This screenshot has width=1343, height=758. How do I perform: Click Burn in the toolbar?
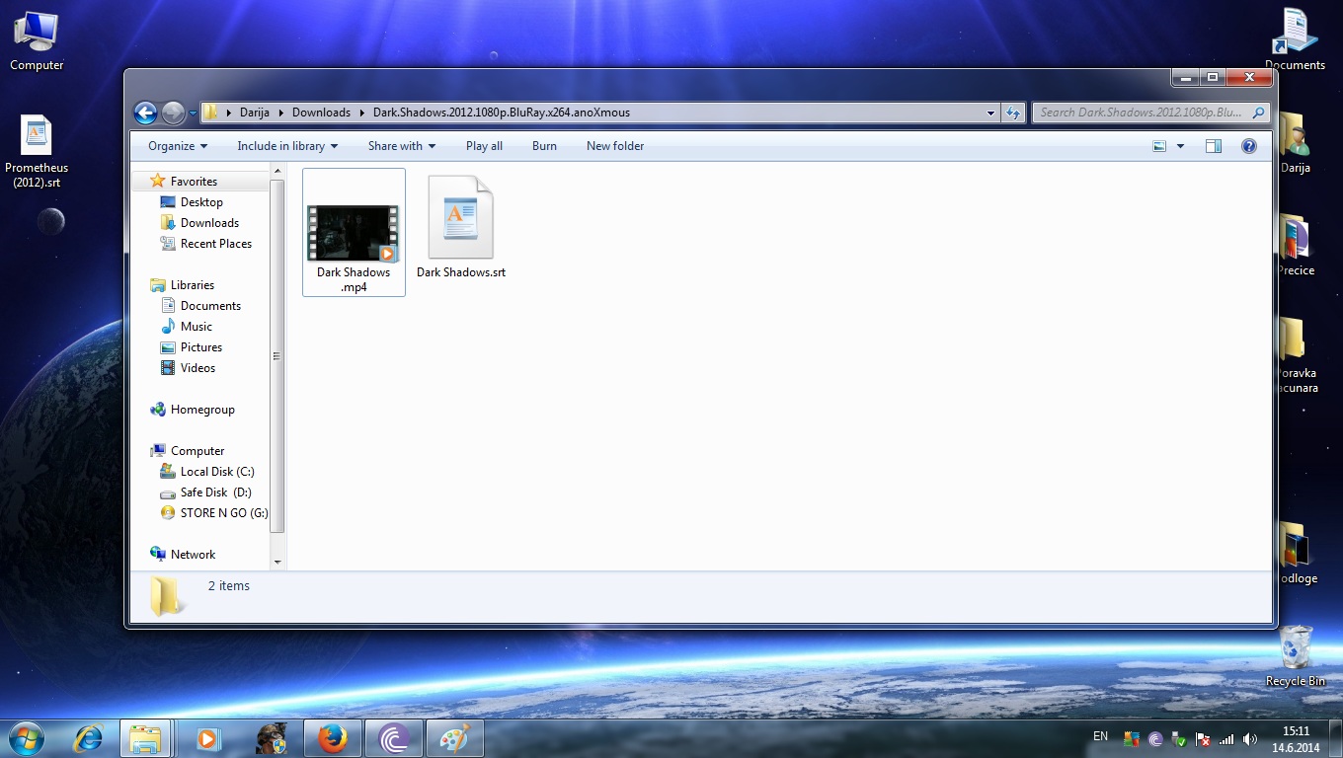coord(544,146)
